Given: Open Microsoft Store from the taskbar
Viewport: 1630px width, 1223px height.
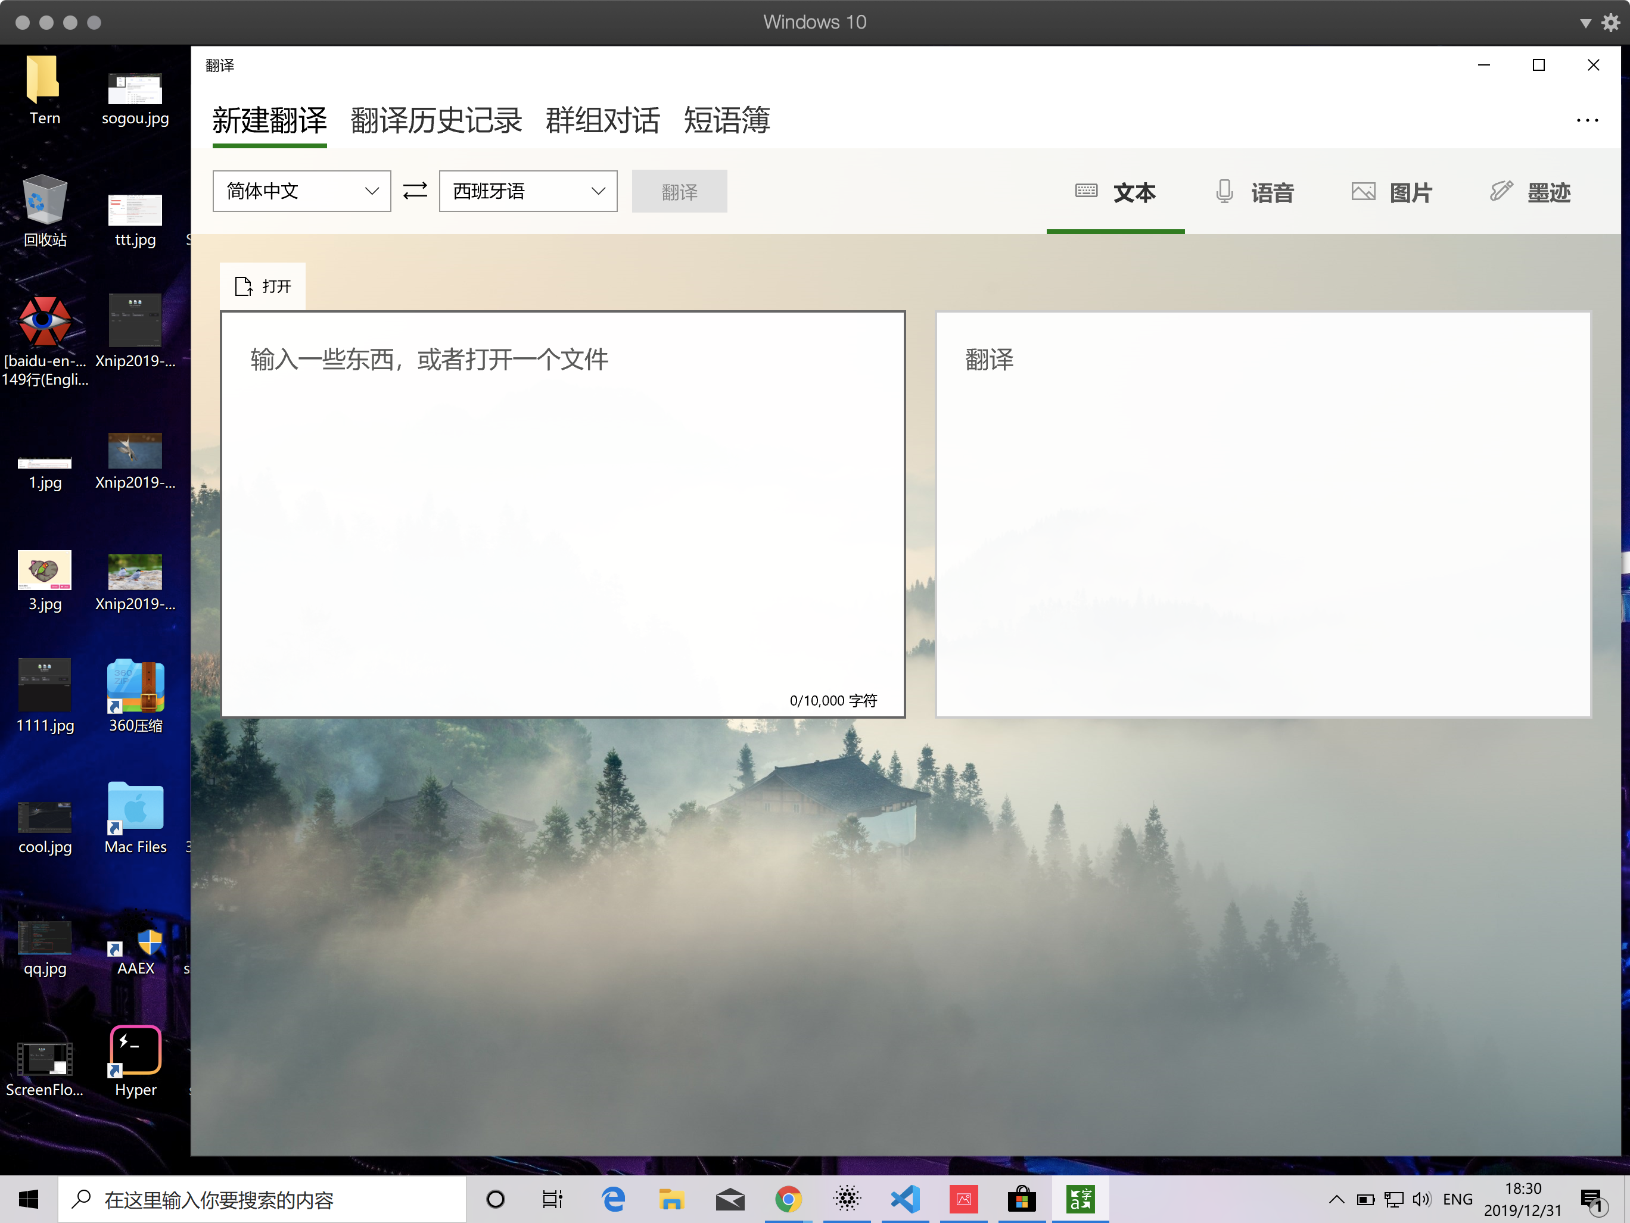Looking at the screenshot, I should coord(1021,1199).
